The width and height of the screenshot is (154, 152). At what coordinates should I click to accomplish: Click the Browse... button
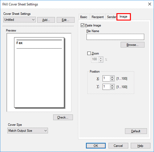pos(132,45)
